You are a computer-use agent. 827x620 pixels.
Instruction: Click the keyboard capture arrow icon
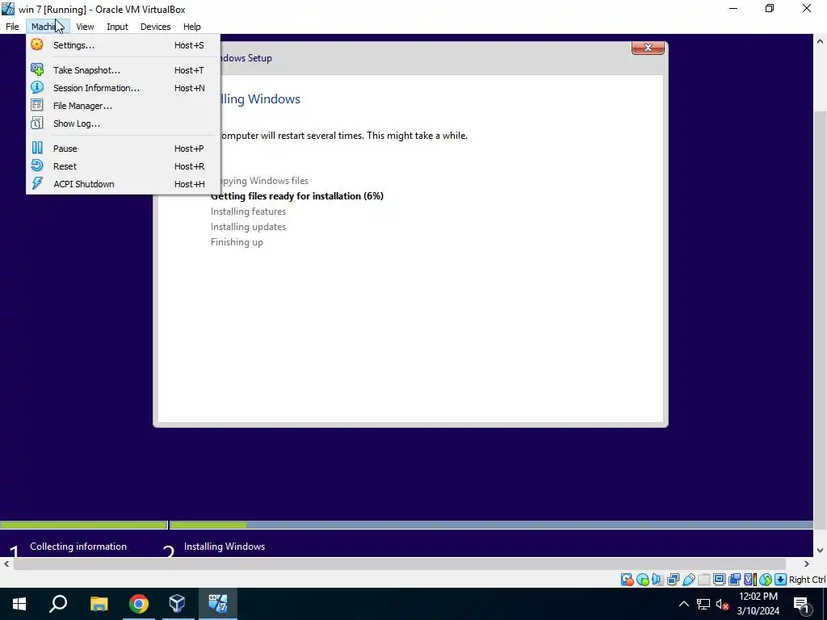click(781, 580)
